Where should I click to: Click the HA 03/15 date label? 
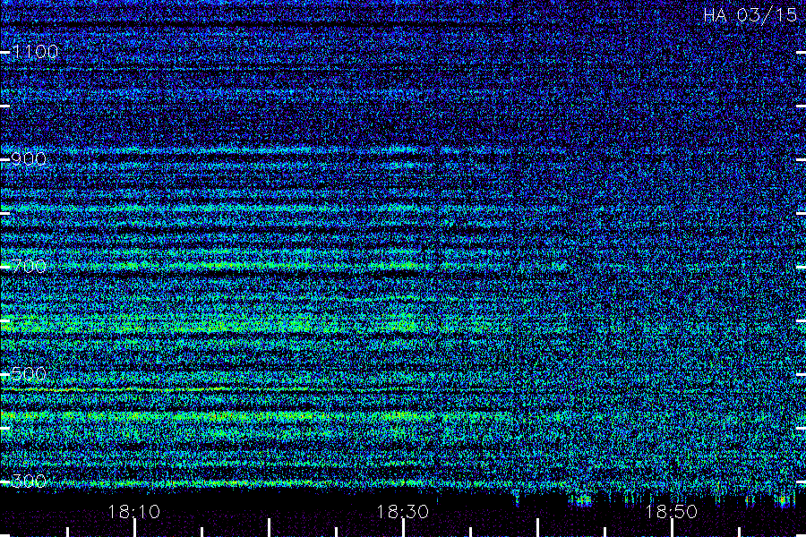click(x=750, y=15)
